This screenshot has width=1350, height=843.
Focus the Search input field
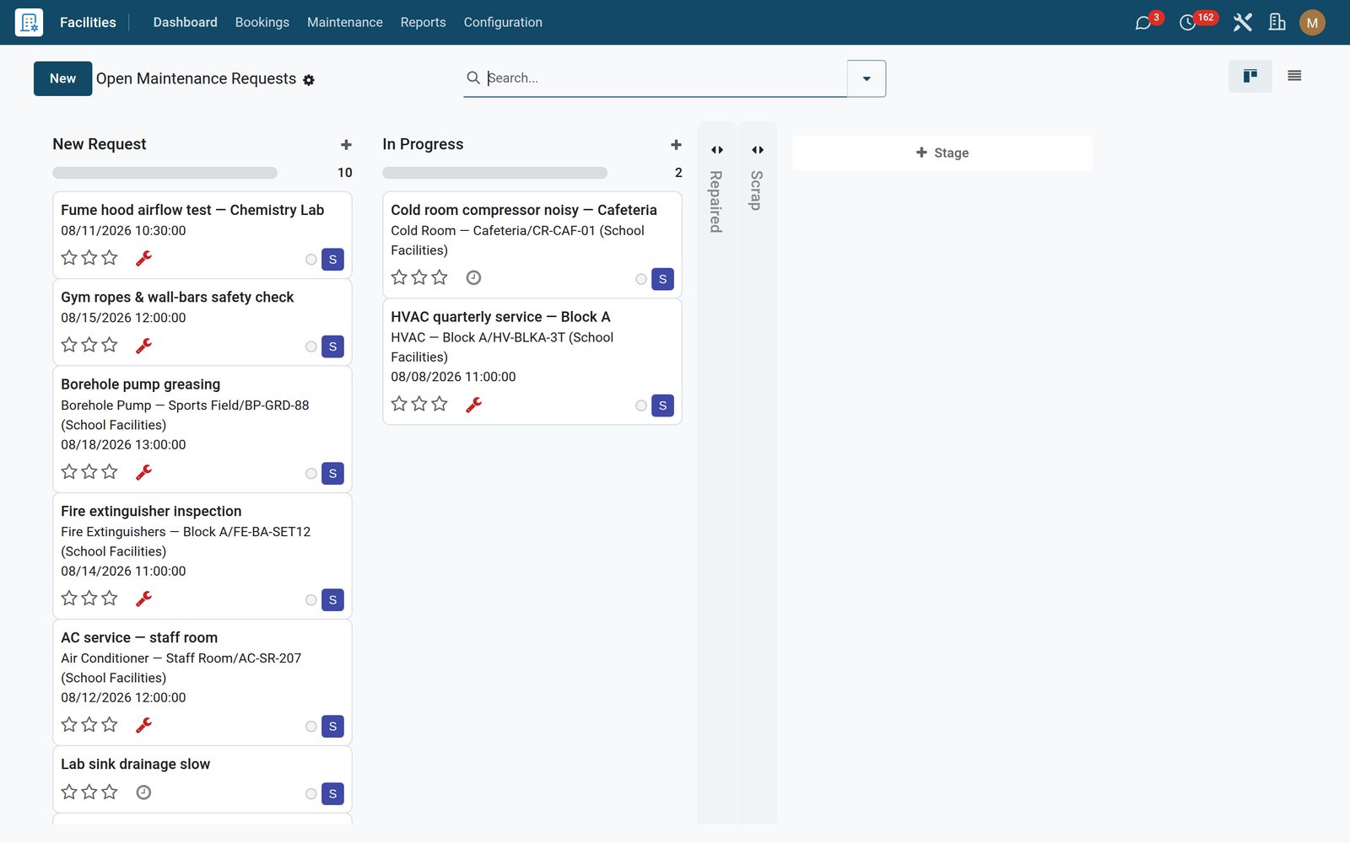coord(665,78)
